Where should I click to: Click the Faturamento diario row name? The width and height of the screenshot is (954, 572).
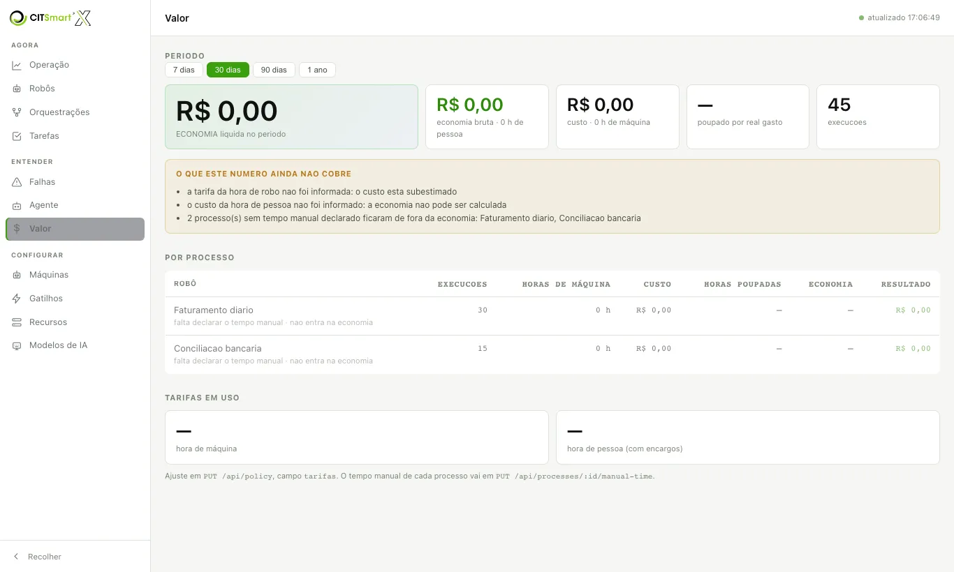tap(214, 310)
